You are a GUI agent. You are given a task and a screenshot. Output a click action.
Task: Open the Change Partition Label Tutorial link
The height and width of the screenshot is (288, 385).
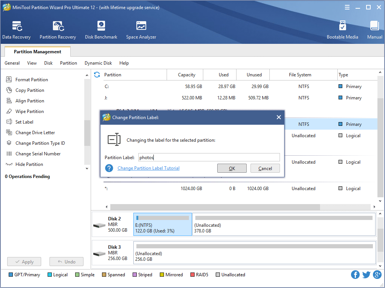[148, 168]
